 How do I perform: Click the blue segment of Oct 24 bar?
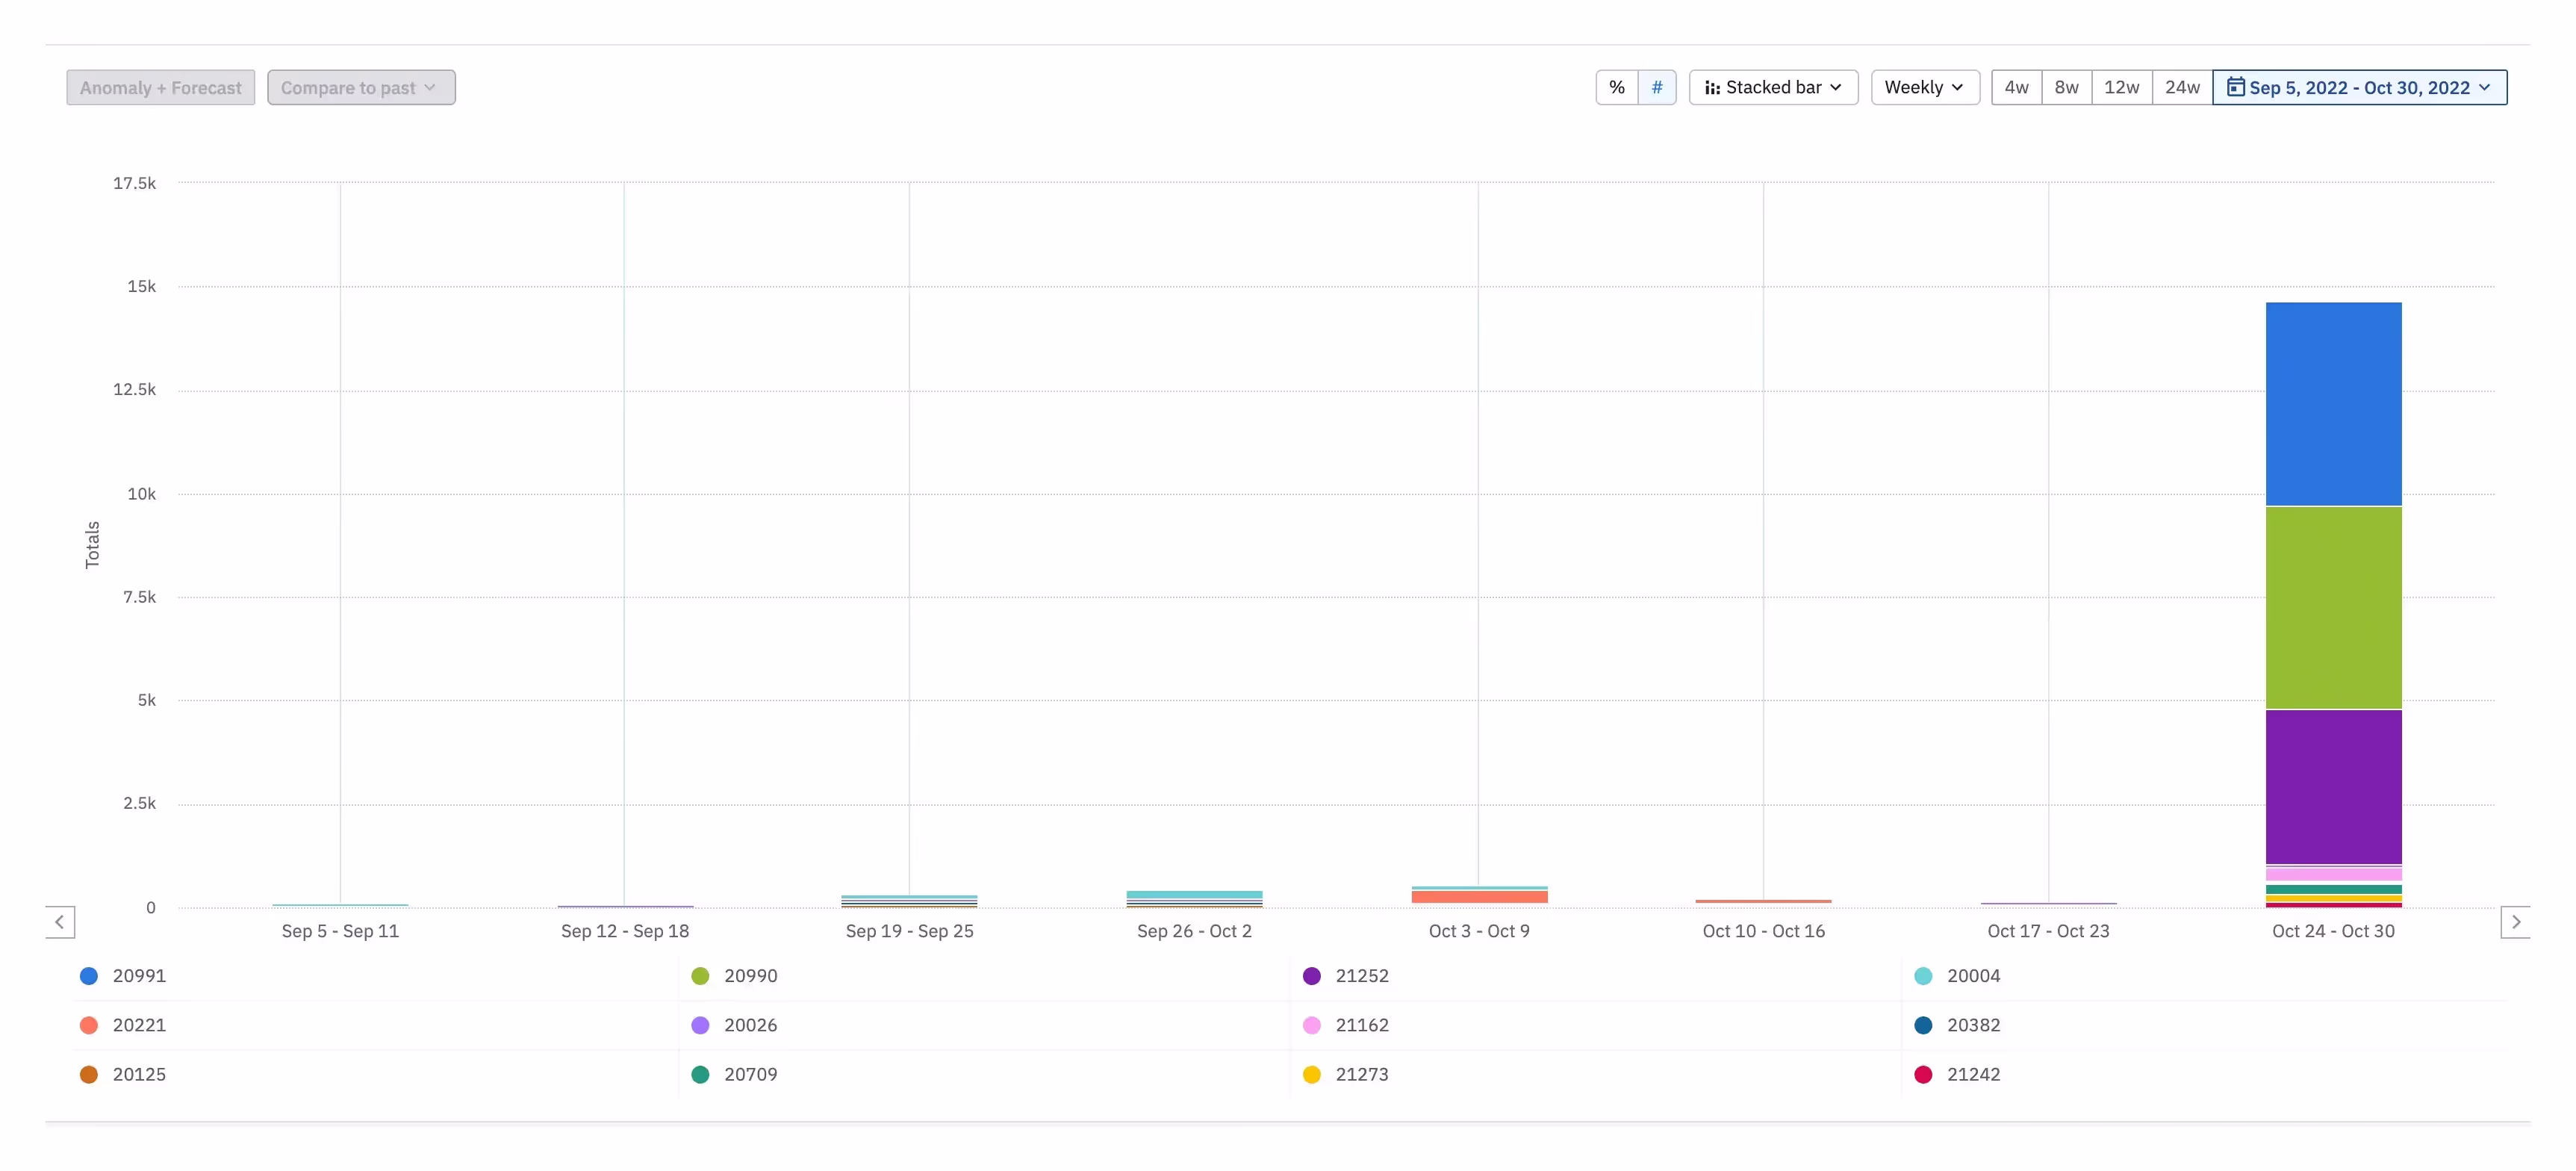pyautogui.click(x=2332, y=403)
